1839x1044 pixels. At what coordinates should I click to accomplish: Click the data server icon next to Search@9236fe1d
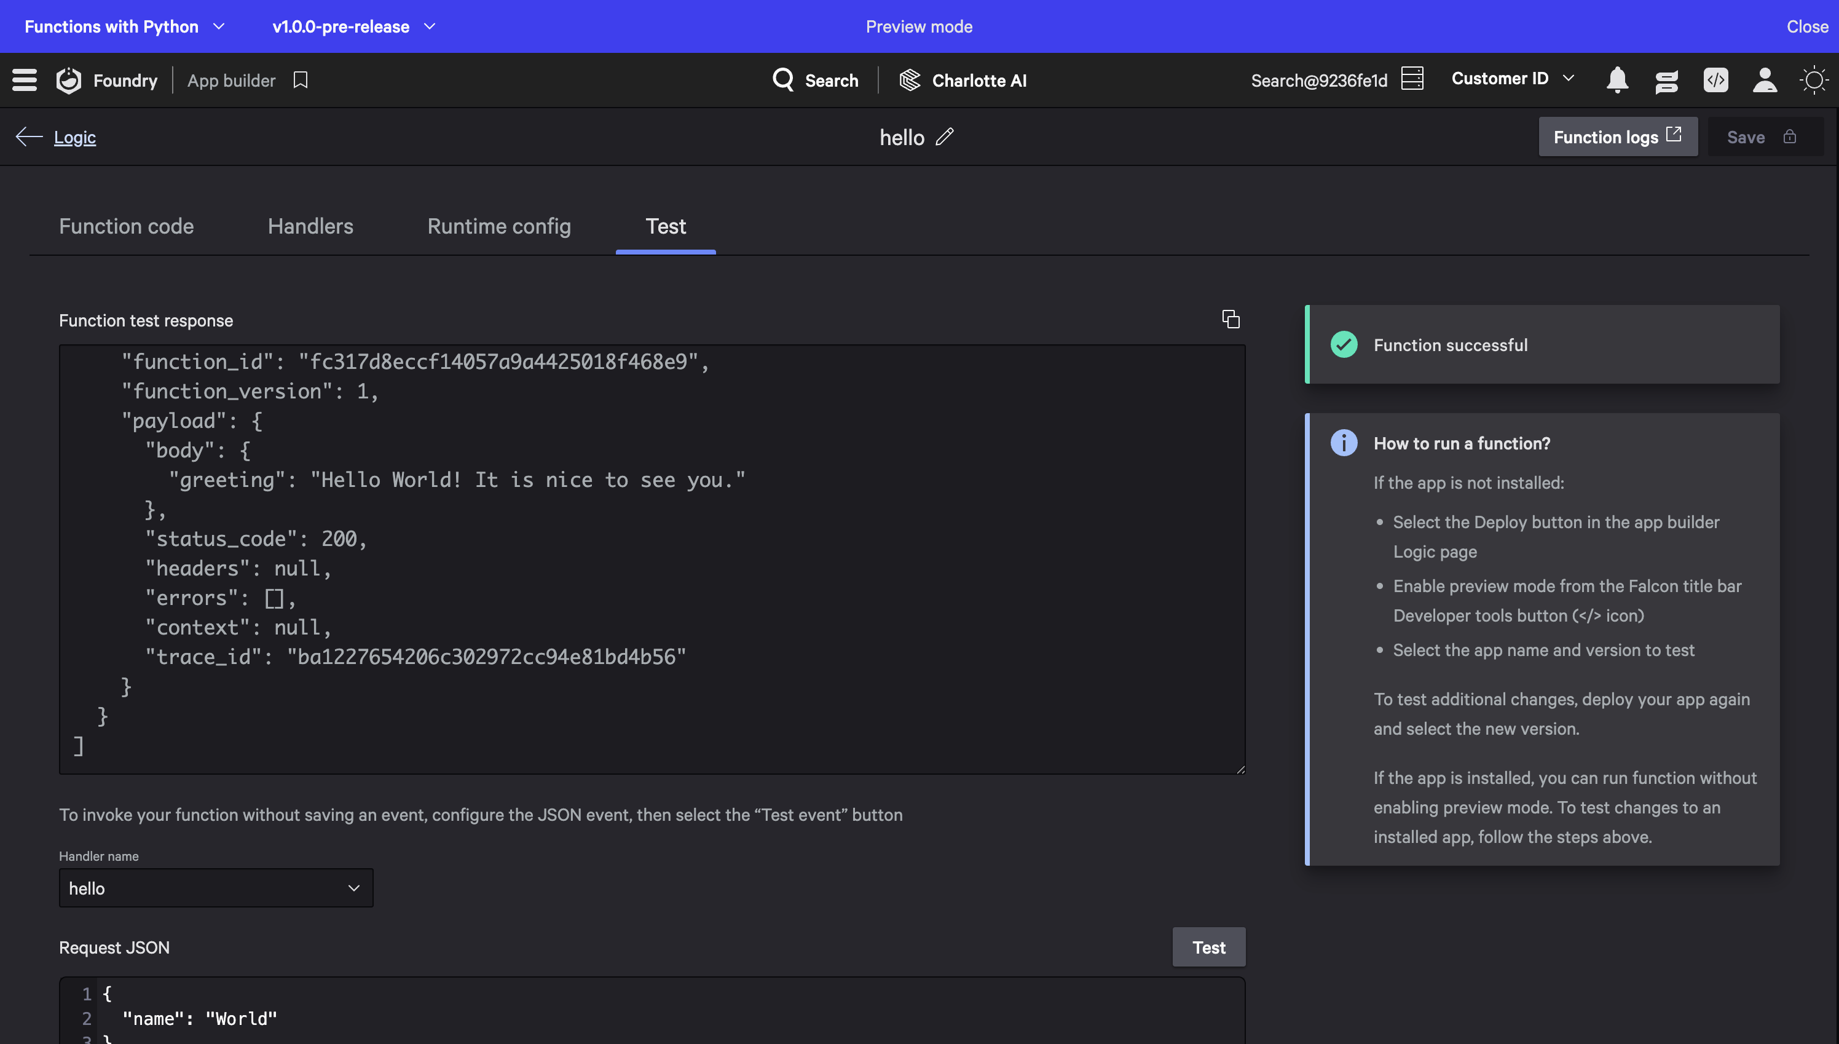(1412, 78)
